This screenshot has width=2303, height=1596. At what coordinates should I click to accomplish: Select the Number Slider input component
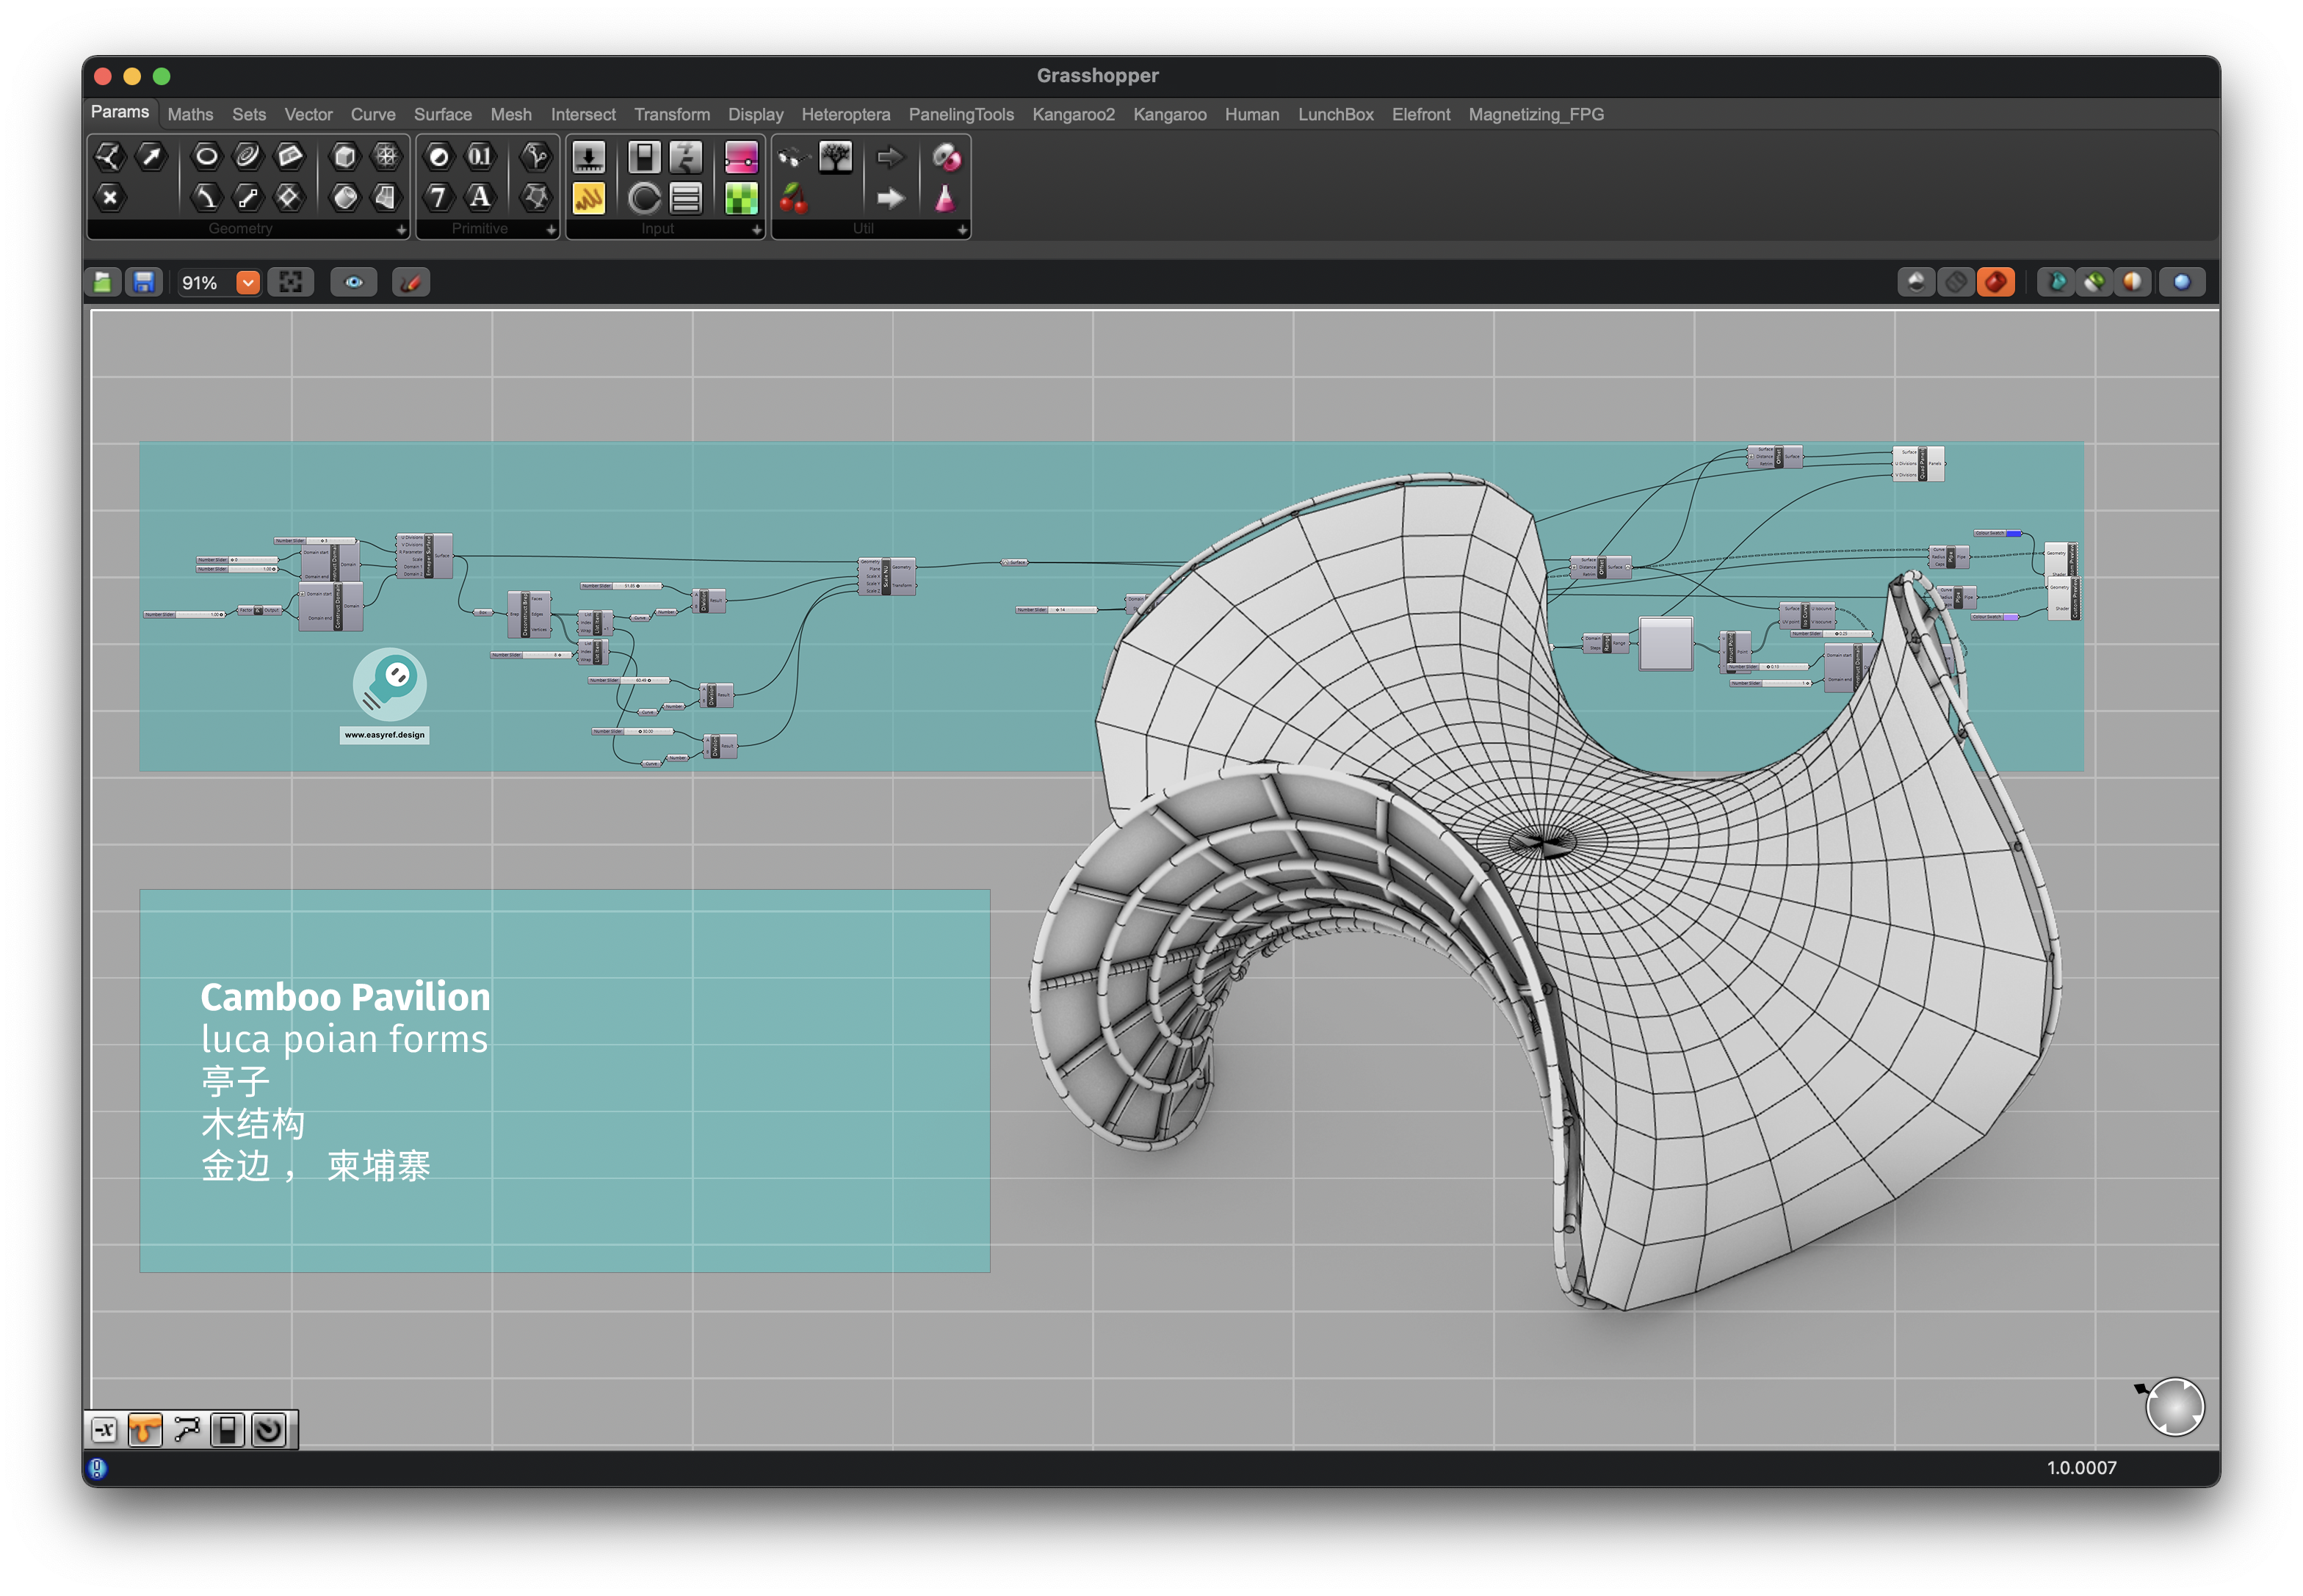[588, 157]
